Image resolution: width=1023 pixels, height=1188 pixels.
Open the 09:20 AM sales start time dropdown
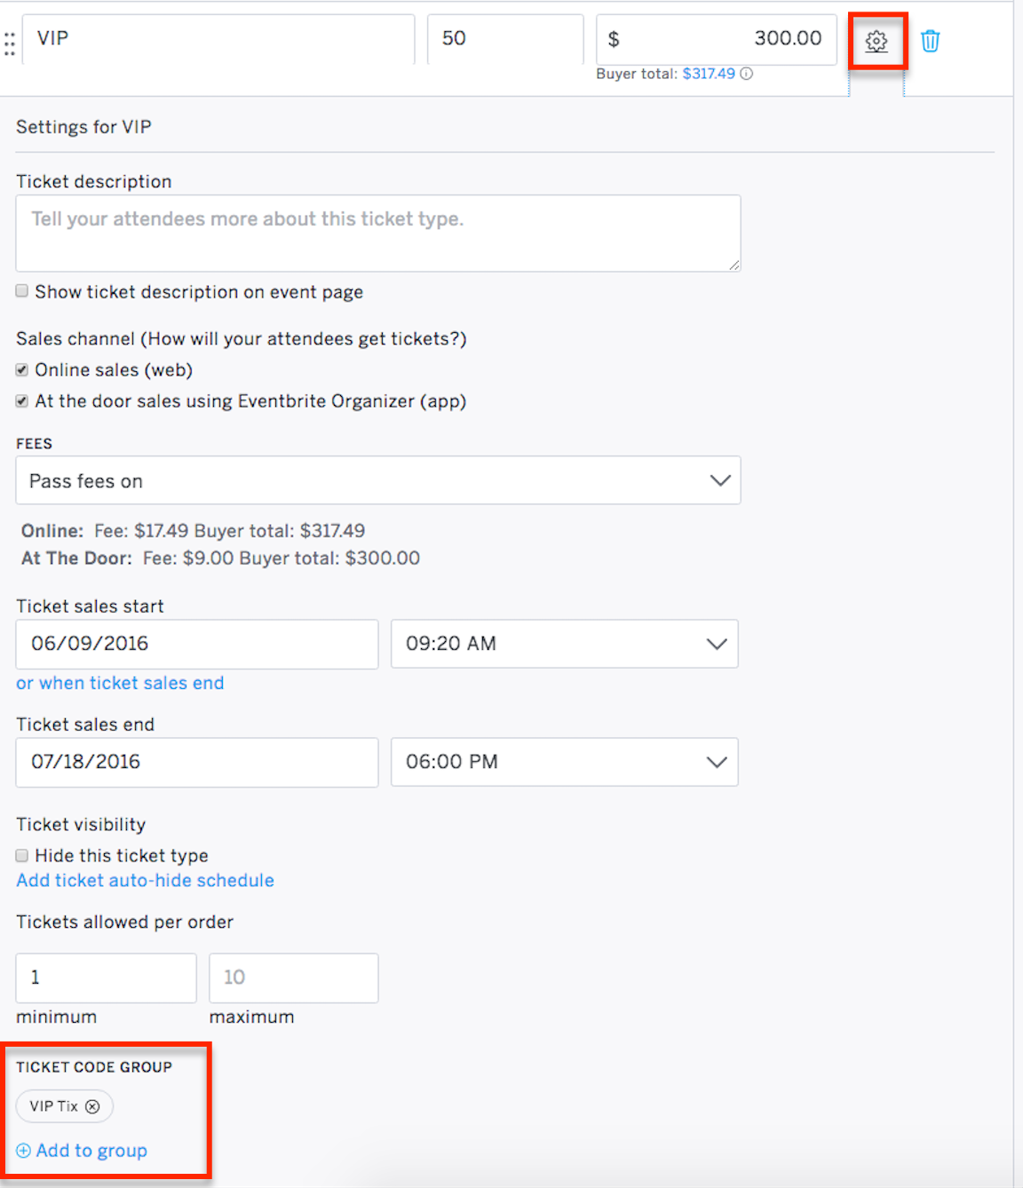click(x=565, y=644)
